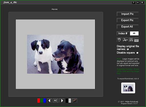Select the red color swatch
Screen dimensions: 146x107
38,100
